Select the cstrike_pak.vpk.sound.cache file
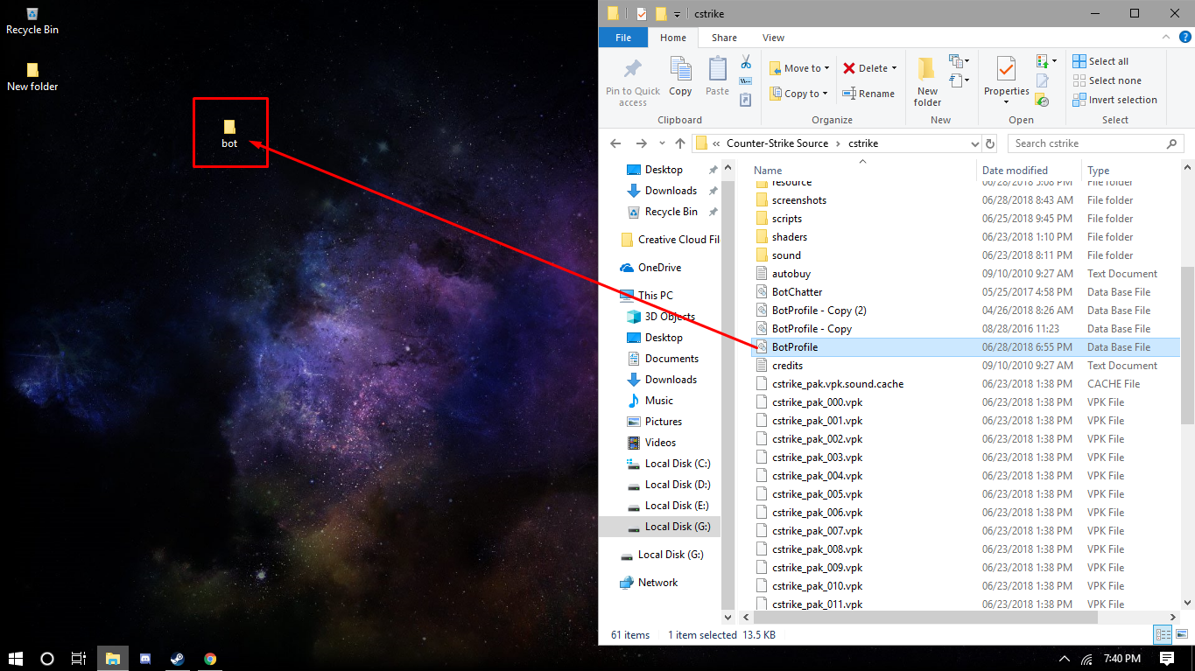The width and height of the screenshot is (1195, 671). (x=838, y=384)
